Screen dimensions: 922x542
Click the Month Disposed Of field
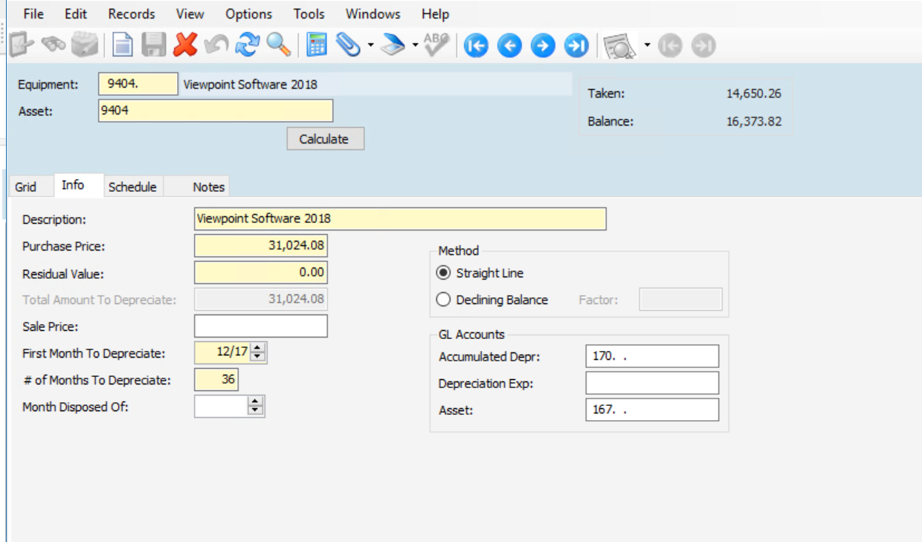click(x=222, y=406)
